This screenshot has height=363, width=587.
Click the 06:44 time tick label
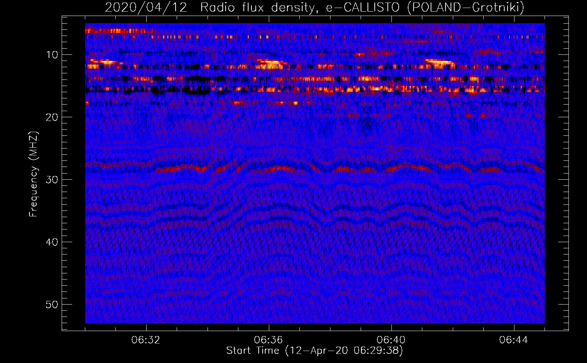[x=514, y=340]
